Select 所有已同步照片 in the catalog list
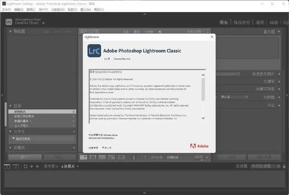Image resolution: width=289 pixels, height=195 pixels. (x=42, y=117)
